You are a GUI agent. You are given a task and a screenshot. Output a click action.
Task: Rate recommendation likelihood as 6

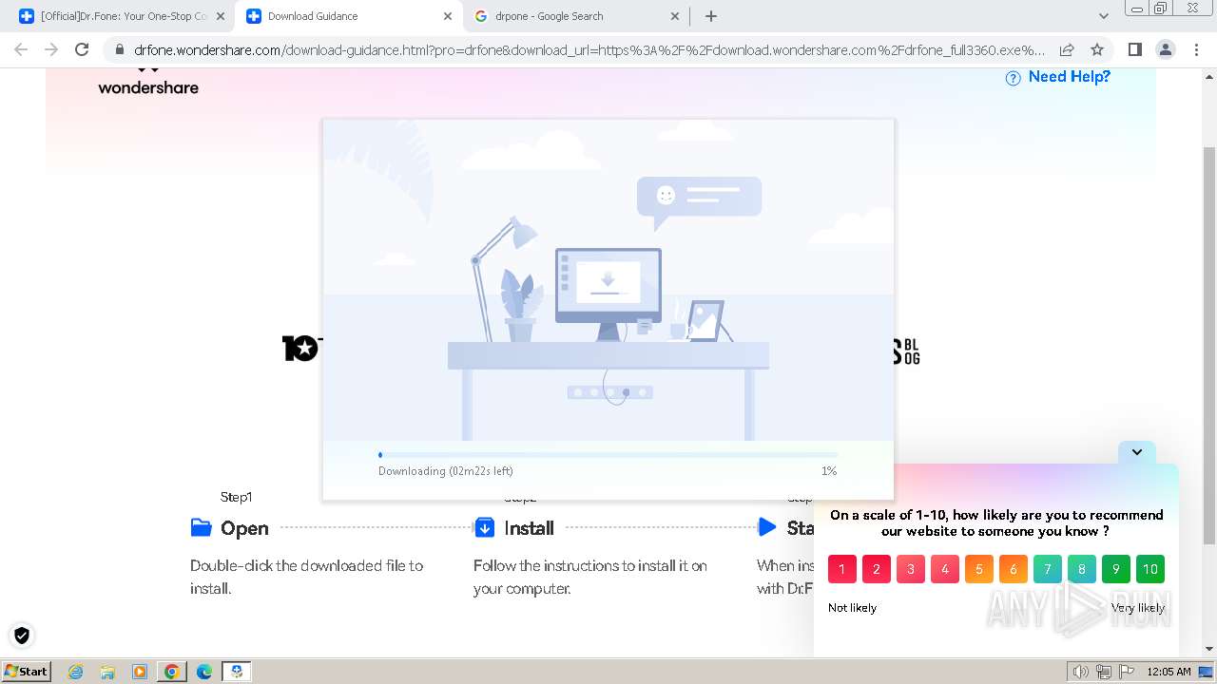(x=1014, y=569)
